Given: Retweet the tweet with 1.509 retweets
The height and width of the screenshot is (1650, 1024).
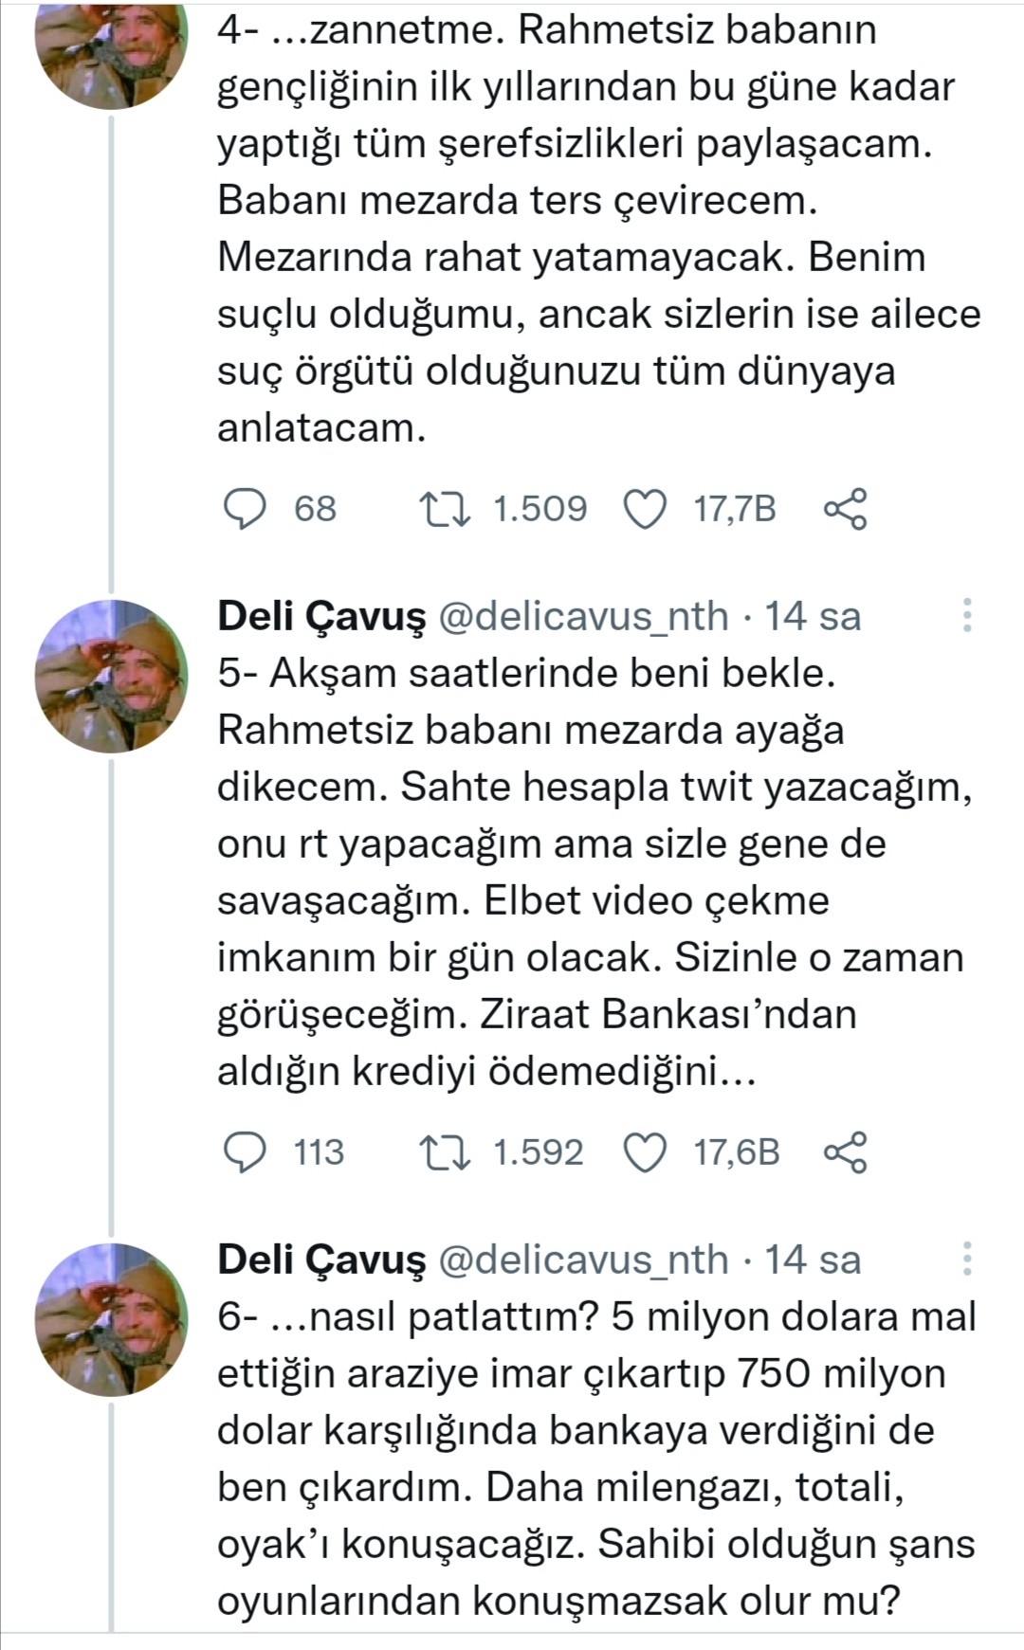Looking at the screenshot, I should coord(446,509).
